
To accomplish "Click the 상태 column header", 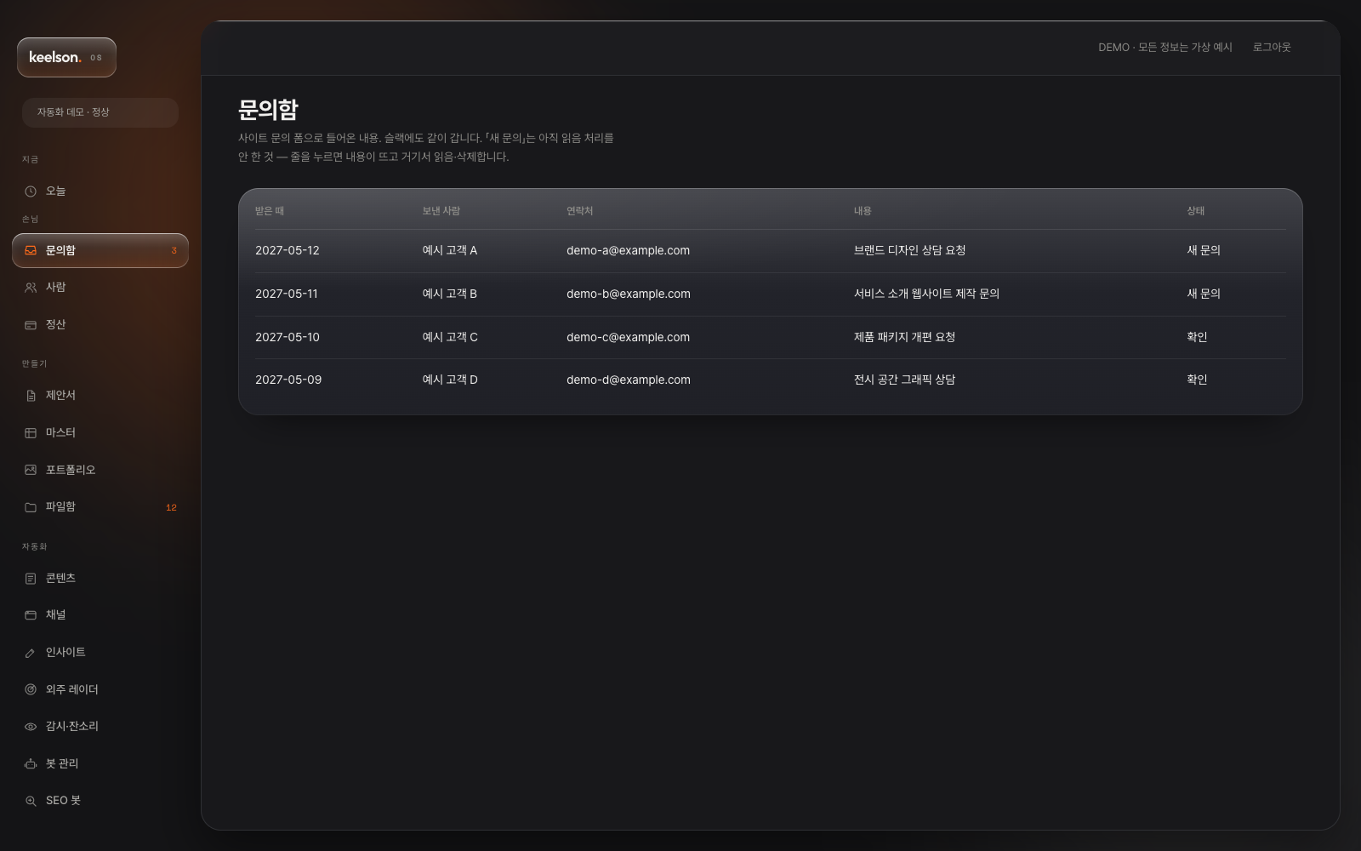I will point(1196,211).
